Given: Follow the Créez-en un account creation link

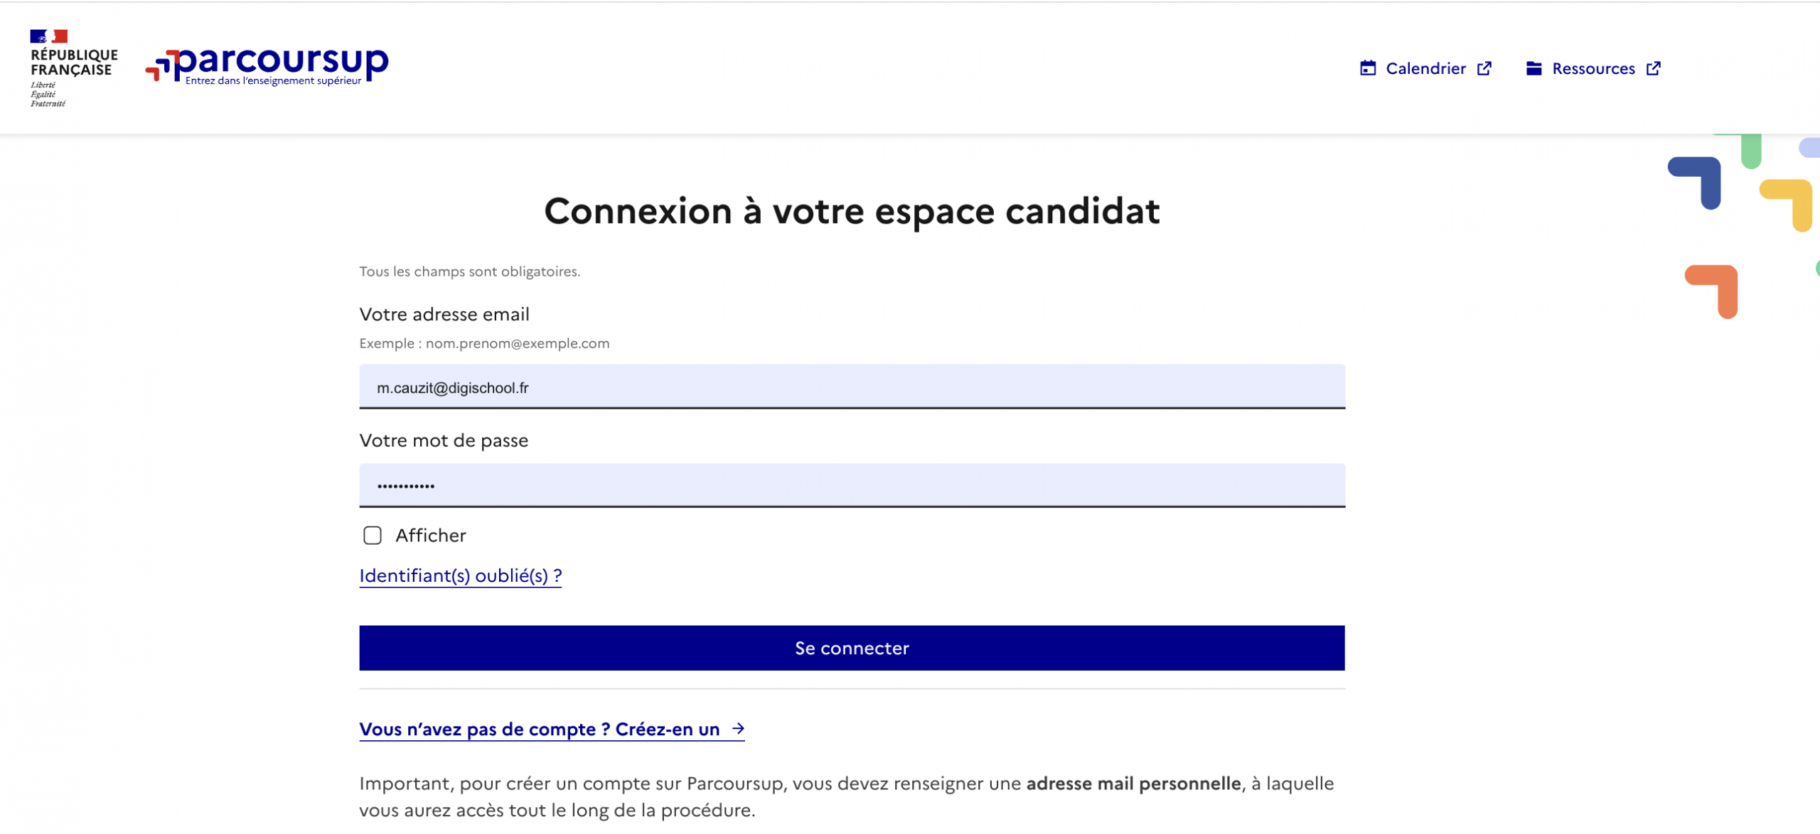Looking at the screenshot, I should pos(552,729).
